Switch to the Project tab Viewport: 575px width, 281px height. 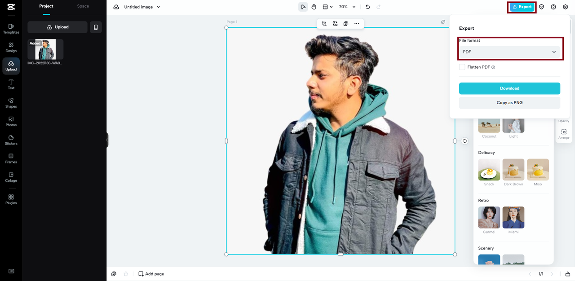(x=46, y=6)
